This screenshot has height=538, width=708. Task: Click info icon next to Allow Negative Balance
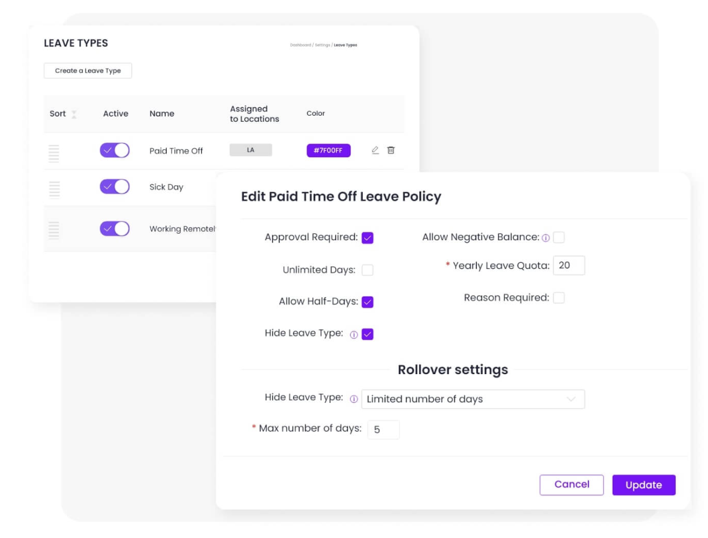(546, 238)
